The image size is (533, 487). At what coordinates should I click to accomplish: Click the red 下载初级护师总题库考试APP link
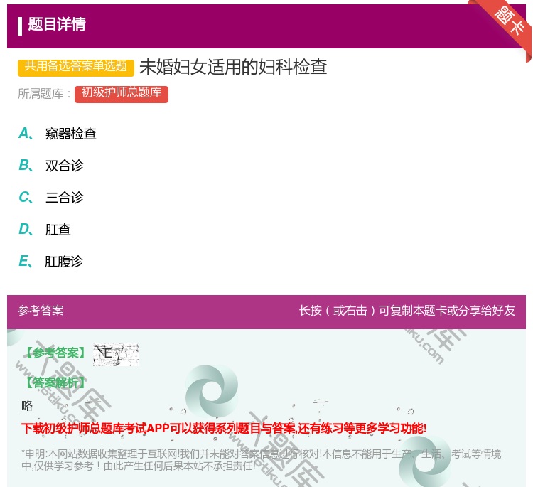coord(224,428)
